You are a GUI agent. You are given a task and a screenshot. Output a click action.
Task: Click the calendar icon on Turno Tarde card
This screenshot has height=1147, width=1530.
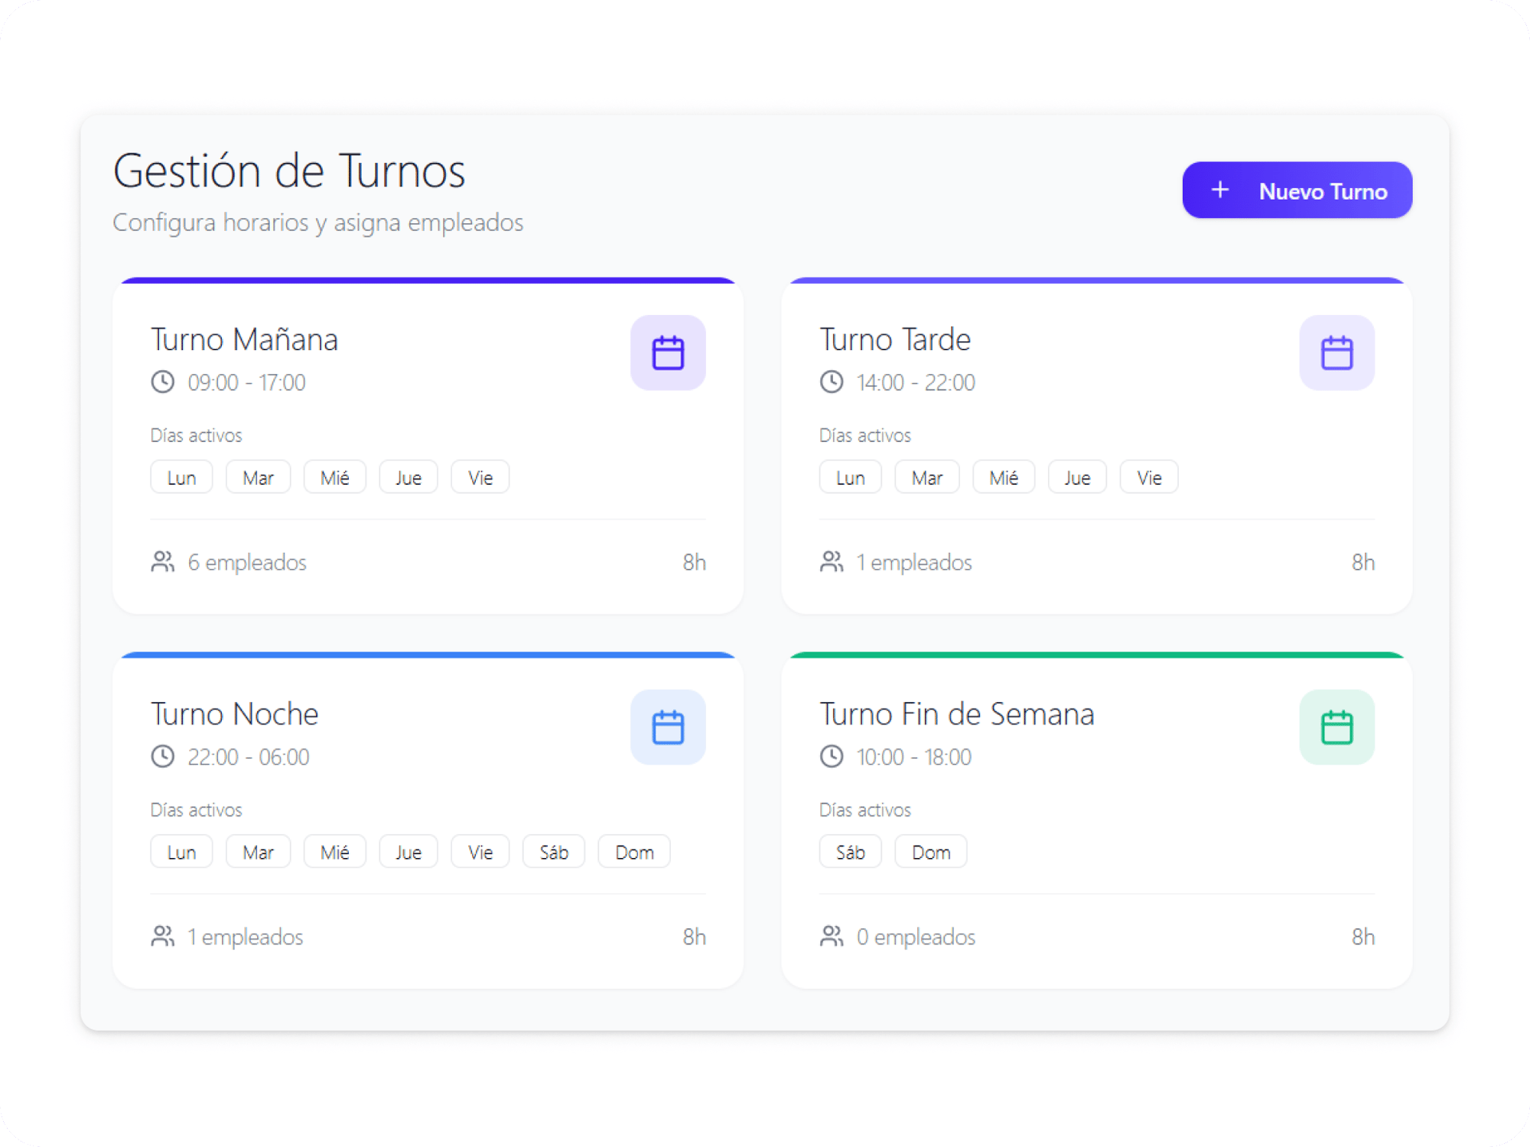pos(1336,353)
